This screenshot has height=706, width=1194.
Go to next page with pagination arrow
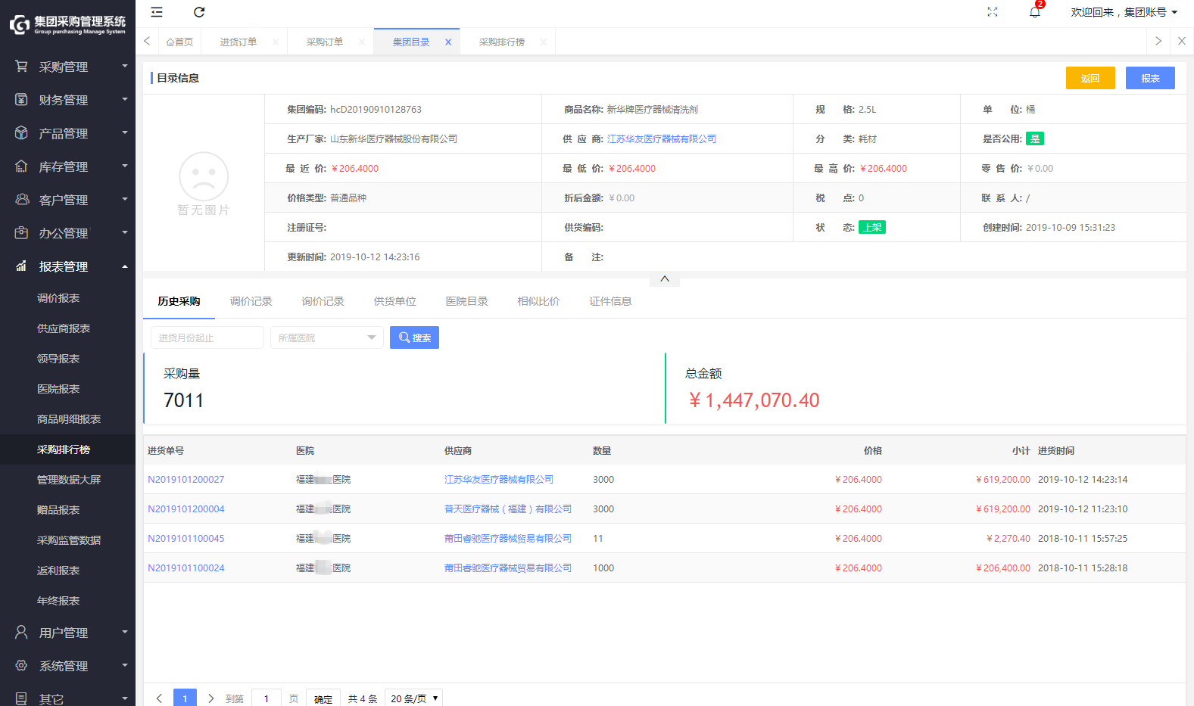point(210,698)
